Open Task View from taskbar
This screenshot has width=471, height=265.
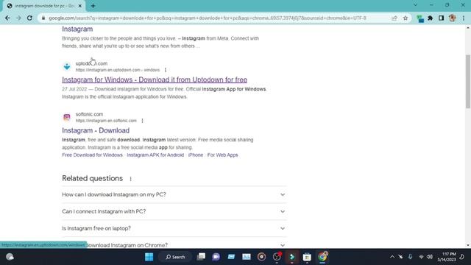point(201,257)
